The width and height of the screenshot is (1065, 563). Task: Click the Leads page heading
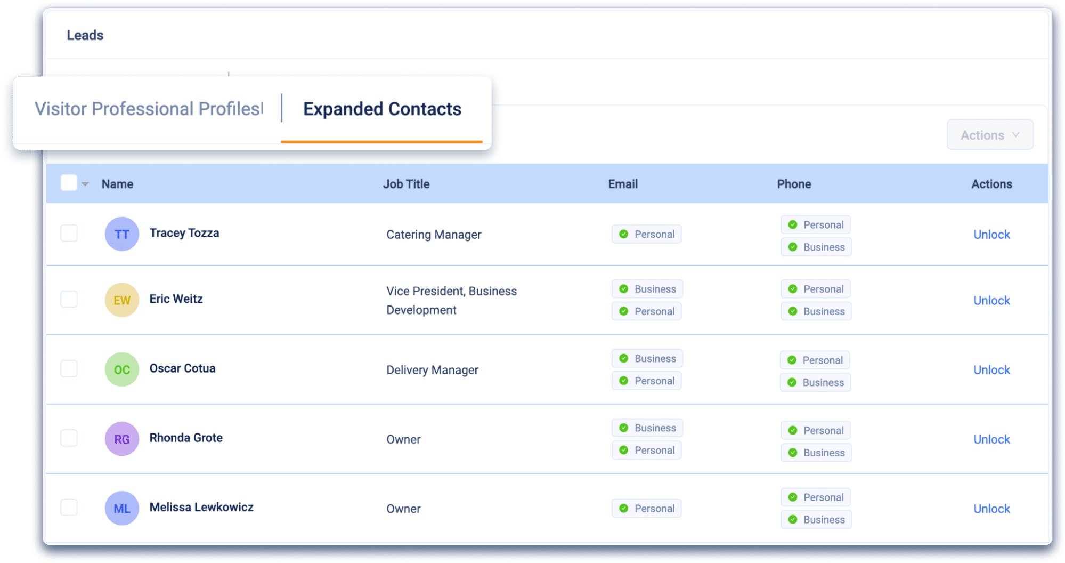click(85, 35)
